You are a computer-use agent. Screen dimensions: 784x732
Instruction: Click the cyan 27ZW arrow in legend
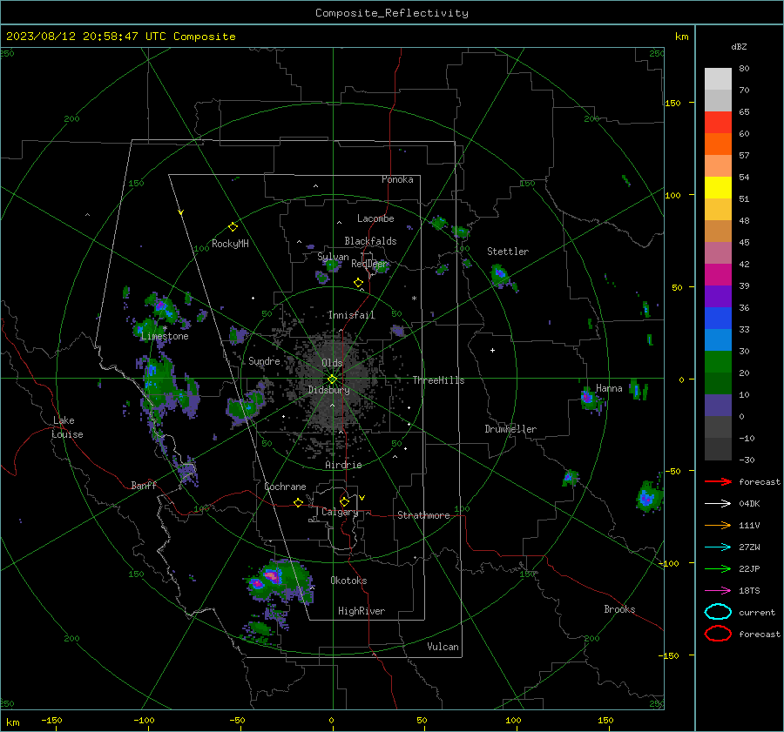(718, 547)
